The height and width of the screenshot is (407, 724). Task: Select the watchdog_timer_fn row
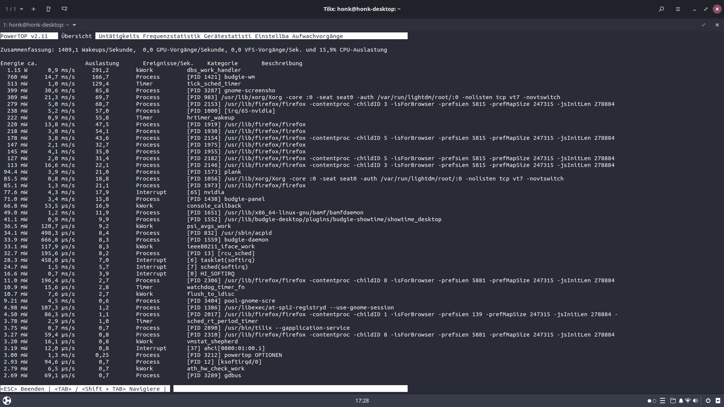click(123, 287)
